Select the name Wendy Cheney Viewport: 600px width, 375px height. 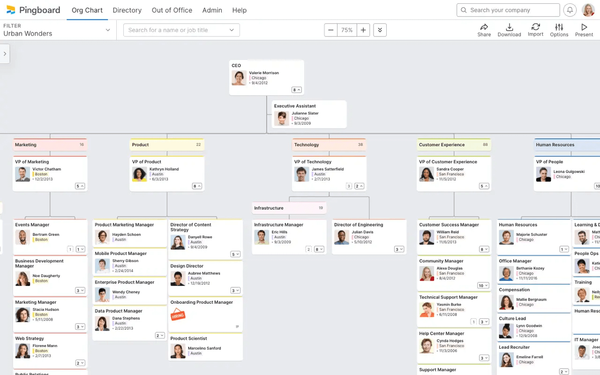[x=126, y=292]
